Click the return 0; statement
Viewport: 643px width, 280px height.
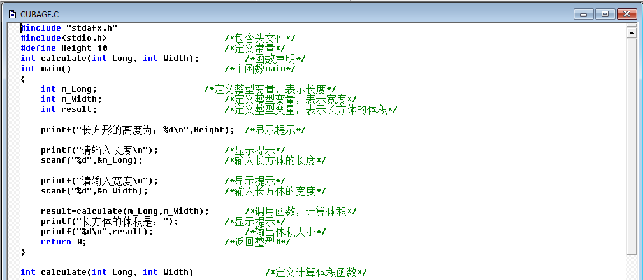[64, 242]
